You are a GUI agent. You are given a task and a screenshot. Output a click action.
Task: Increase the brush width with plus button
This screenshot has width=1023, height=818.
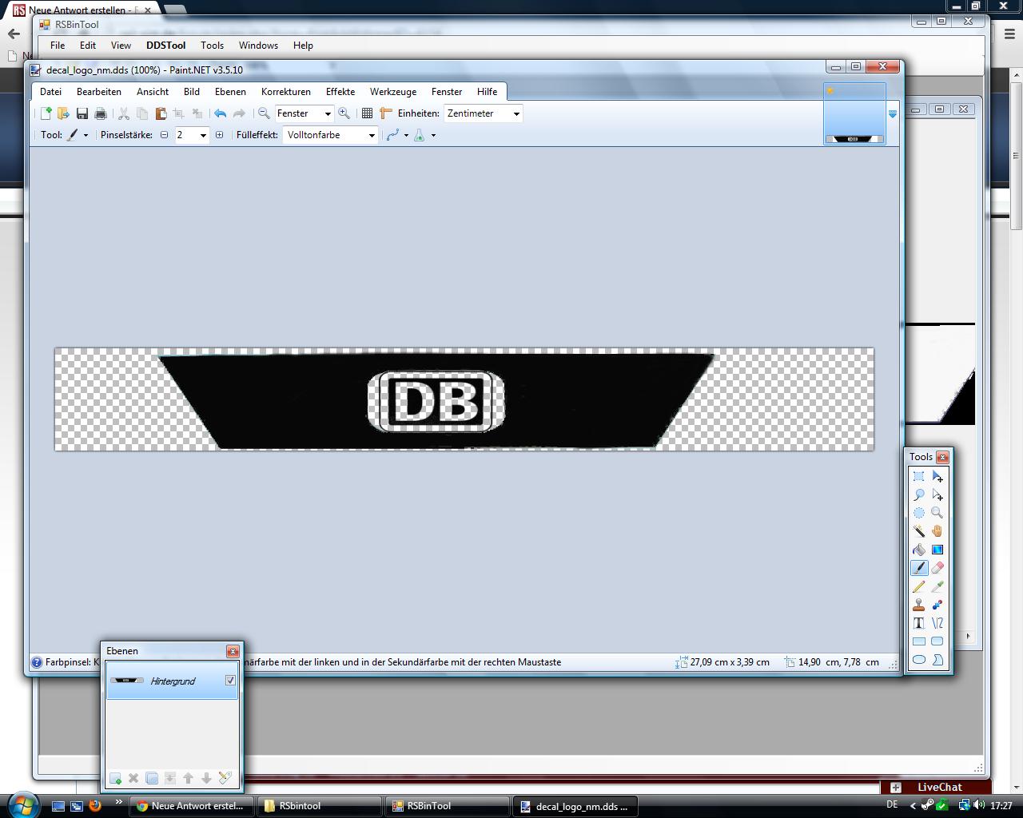click(x=220, y=135)
